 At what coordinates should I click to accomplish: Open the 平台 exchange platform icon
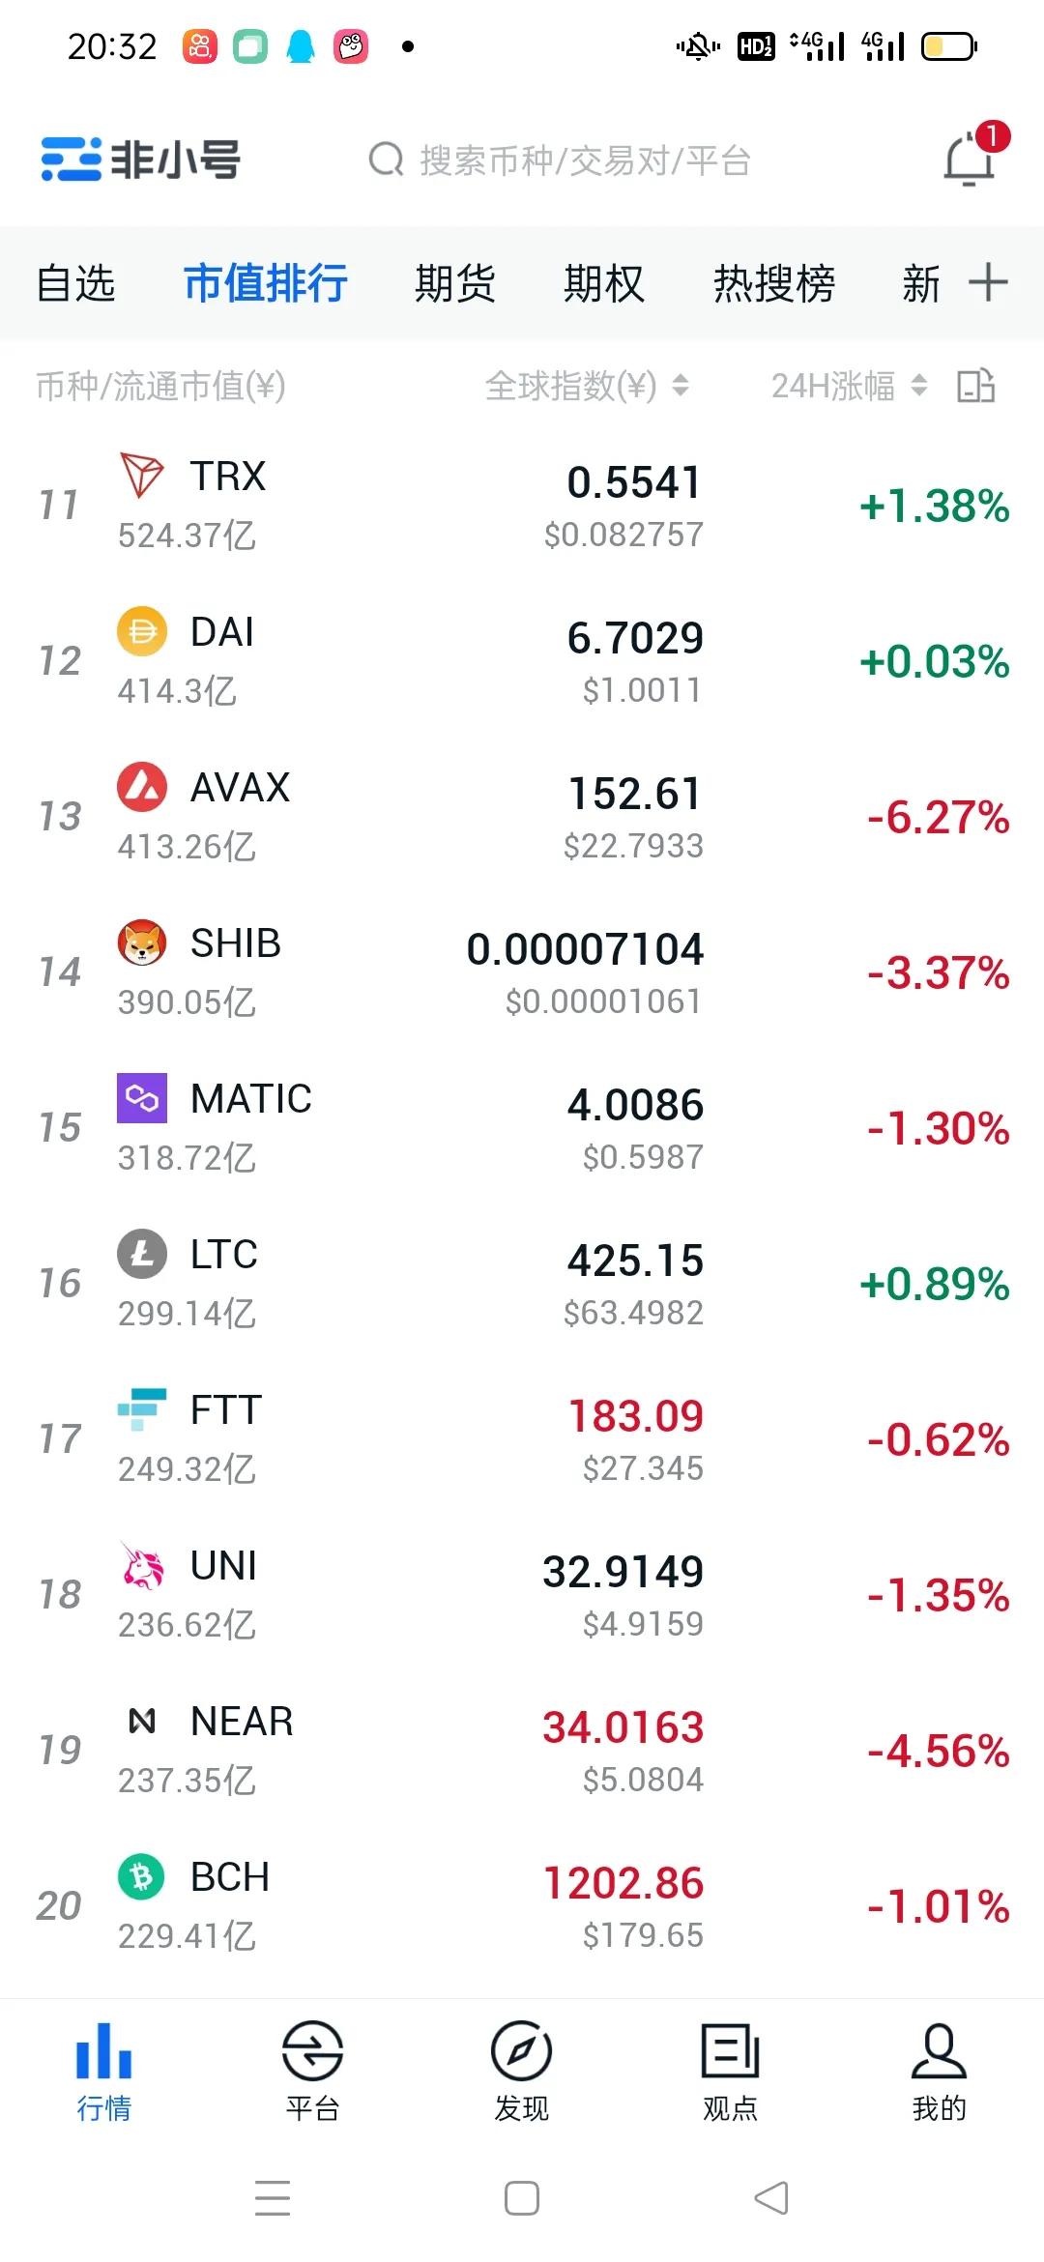(312, 2050)
